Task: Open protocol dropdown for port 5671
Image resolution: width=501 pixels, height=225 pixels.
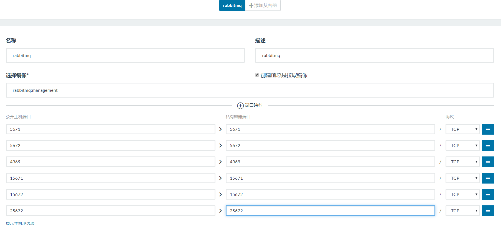Action: click(x=463, y=129)
